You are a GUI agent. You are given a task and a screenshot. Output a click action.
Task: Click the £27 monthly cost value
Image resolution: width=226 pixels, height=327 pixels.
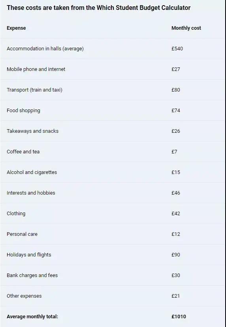(176, 69)
